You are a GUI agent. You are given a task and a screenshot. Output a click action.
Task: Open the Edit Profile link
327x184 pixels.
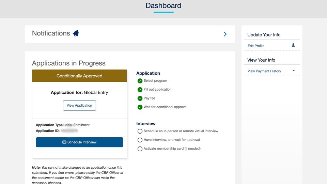tap(256, 46)
